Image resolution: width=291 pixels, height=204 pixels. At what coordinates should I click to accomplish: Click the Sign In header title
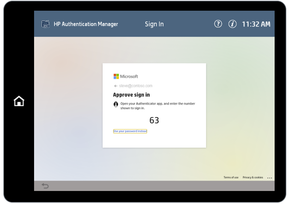[x=154, y=24]
